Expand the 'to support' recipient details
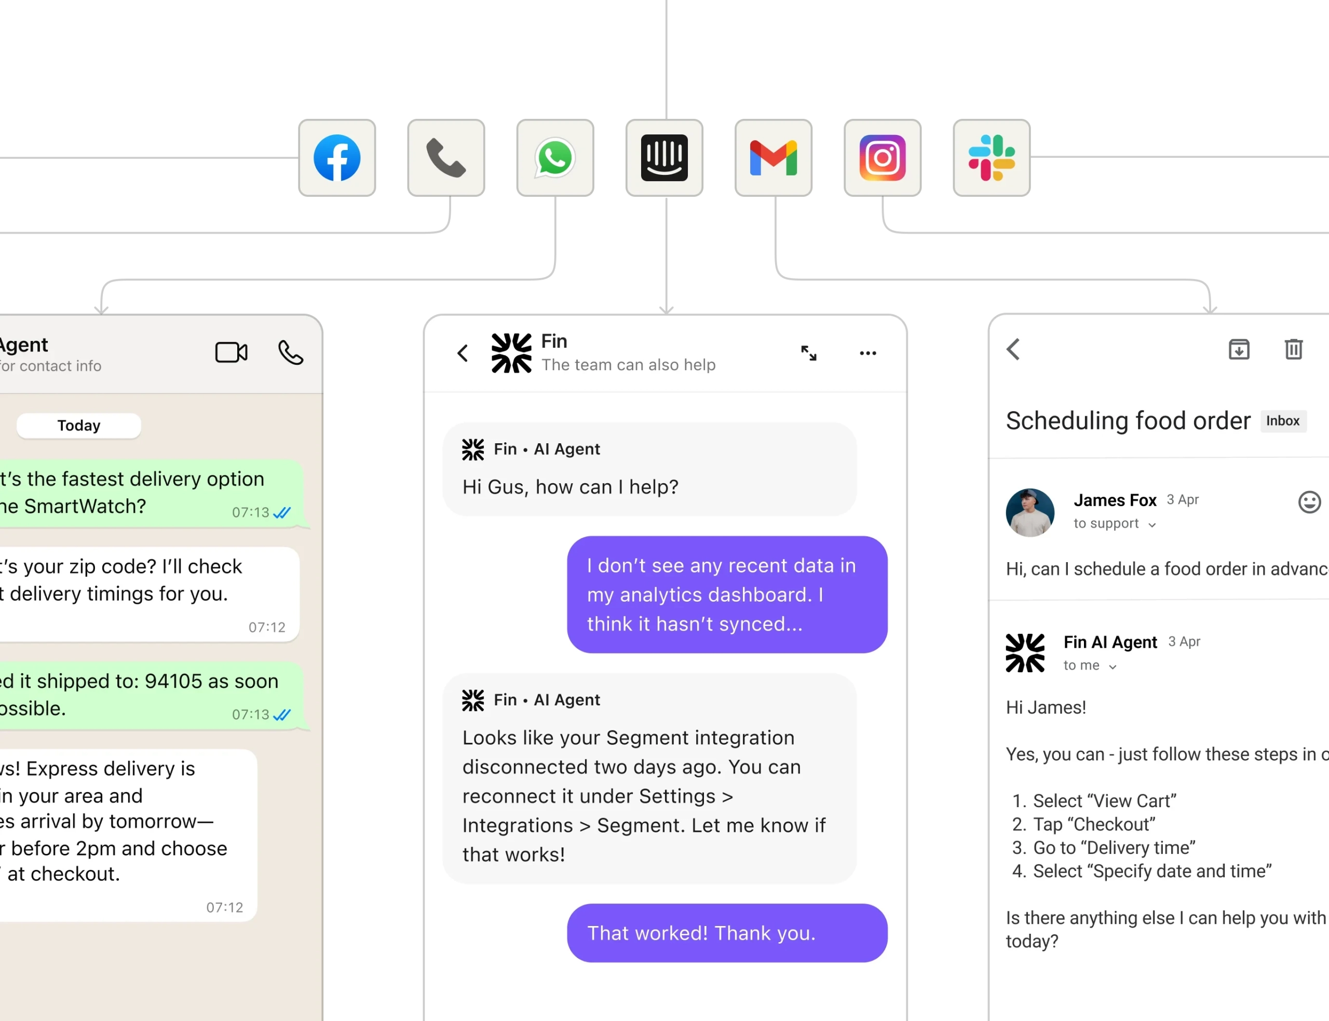This screenshot has width=1329, height=1021. pyautogui.click(x=1151, y=524)
